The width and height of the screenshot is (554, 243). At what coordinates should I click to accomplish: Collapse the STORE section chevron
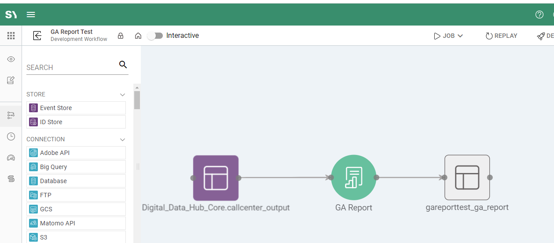click(x=123, y=95)
